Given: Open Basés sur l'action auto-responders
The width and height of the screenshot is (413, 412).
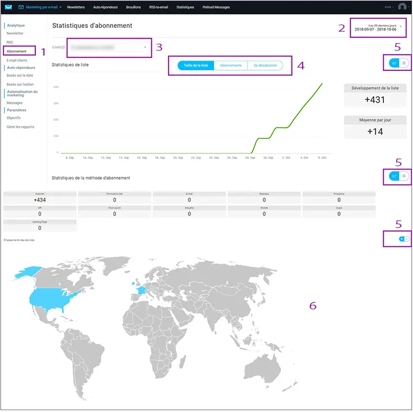Looking at the screenshot, I should click(20, 84).
